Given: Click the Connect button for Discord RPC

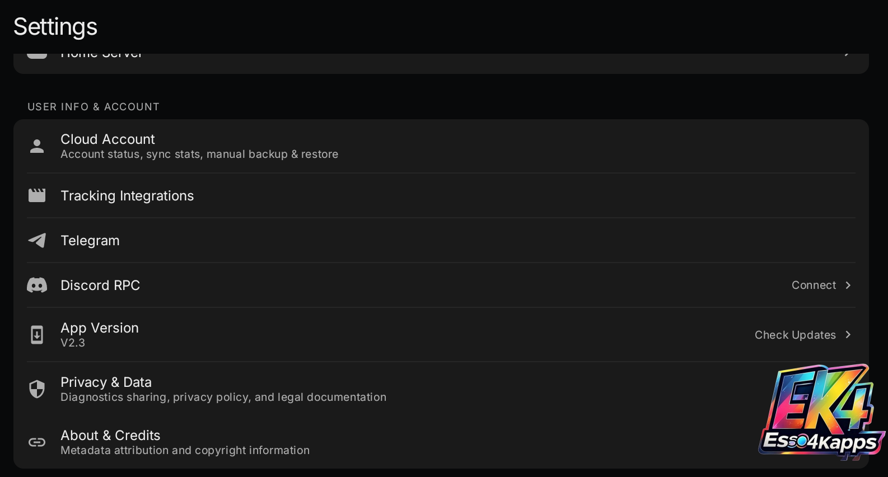Looking at the screenshot, I should (x=814, y=285).
